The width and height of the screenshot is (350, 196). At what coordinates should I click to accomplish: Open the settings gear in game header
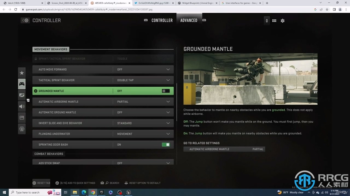[x=282, y=21]
